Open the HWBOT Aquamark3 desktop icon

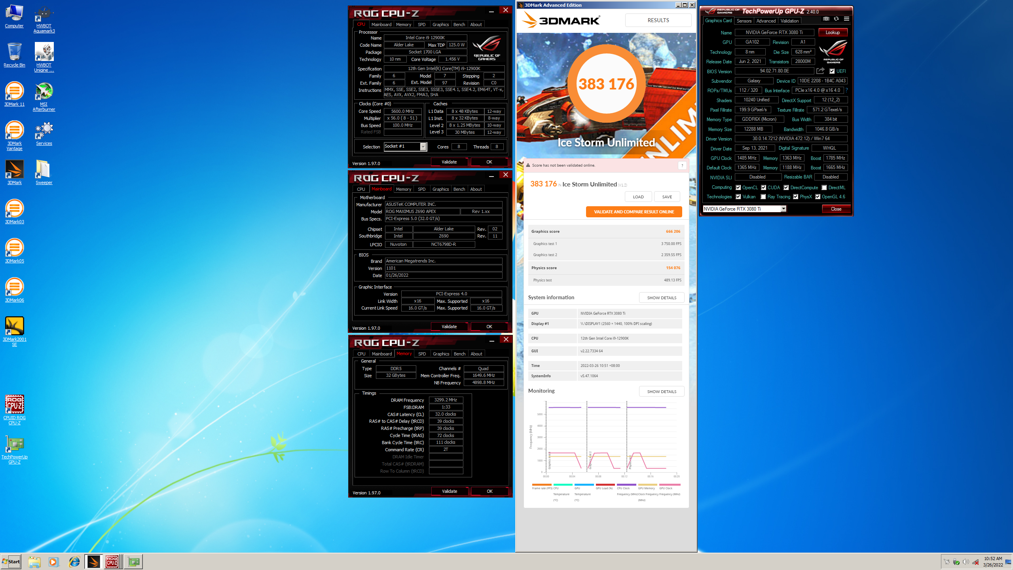coord(44,19)
